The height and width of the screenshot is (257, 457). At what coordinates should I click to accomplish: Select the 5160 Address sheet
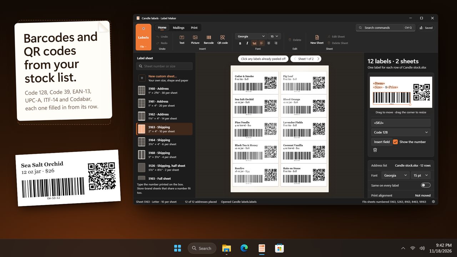pyautogui.click(x=164, y=91)
